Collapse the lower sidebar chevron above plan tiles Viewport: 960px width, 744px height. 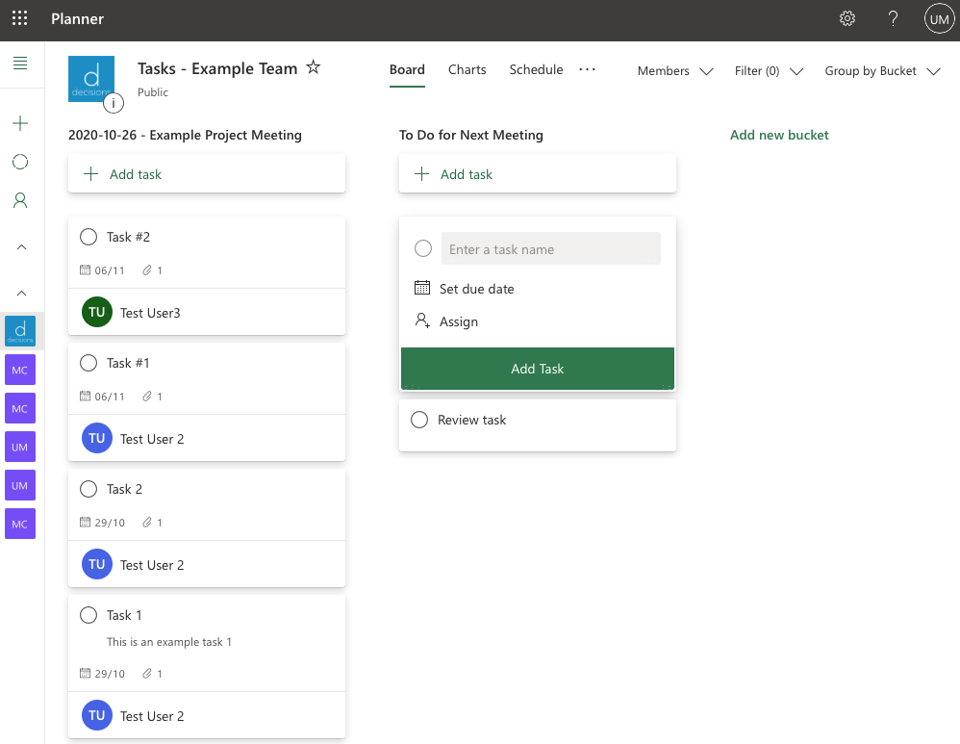(x=21, y=293)
